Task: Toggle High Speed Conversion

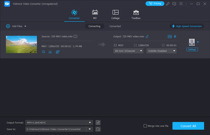Action: [x=187, y=26]
